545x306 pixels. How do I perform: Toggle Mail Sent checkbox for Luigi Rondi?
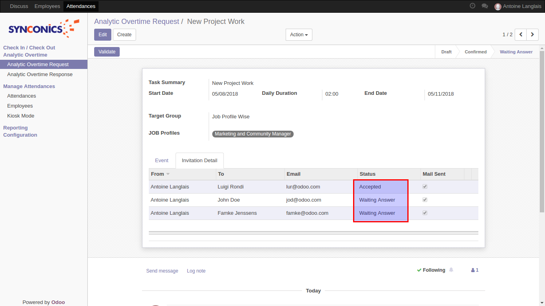pyautogui.click(x=425, y=186)
